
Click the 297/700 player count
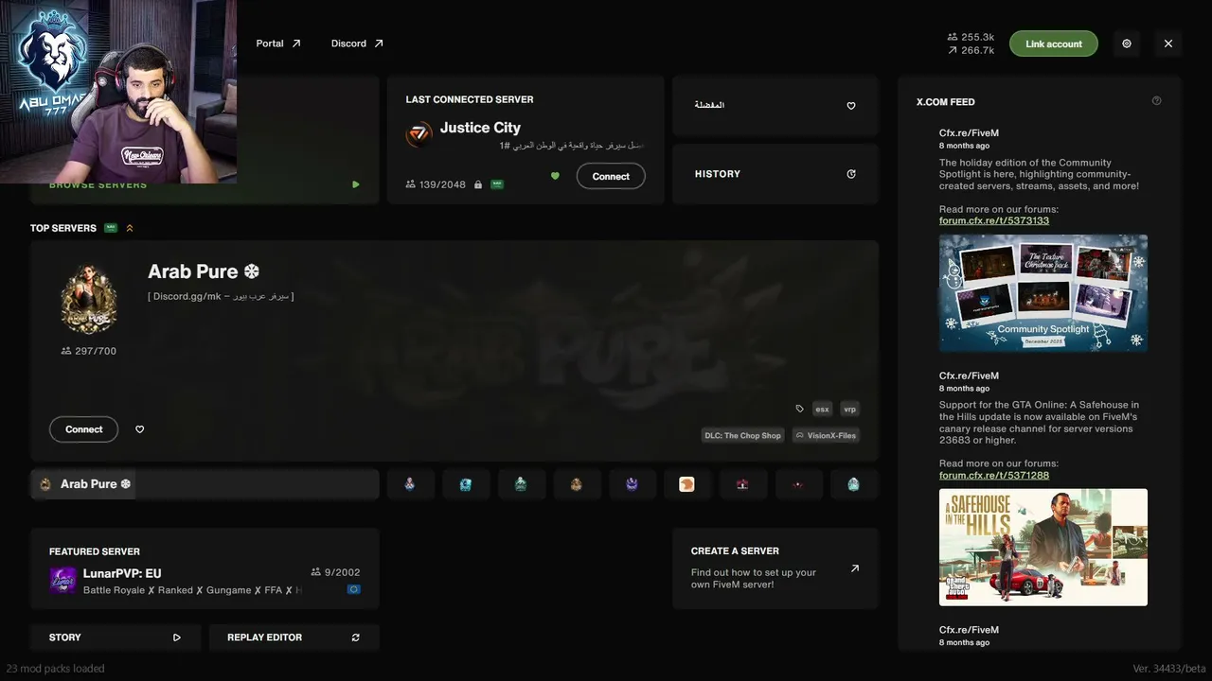(88, 351)
